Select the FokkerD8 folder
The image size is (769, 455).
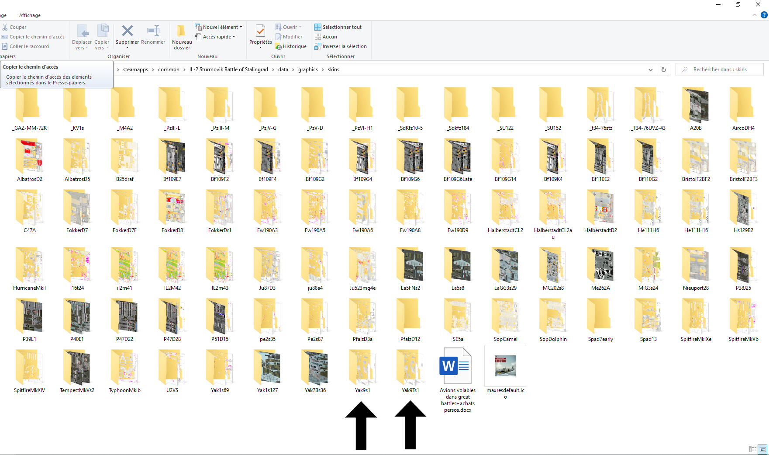pos(172,212)
